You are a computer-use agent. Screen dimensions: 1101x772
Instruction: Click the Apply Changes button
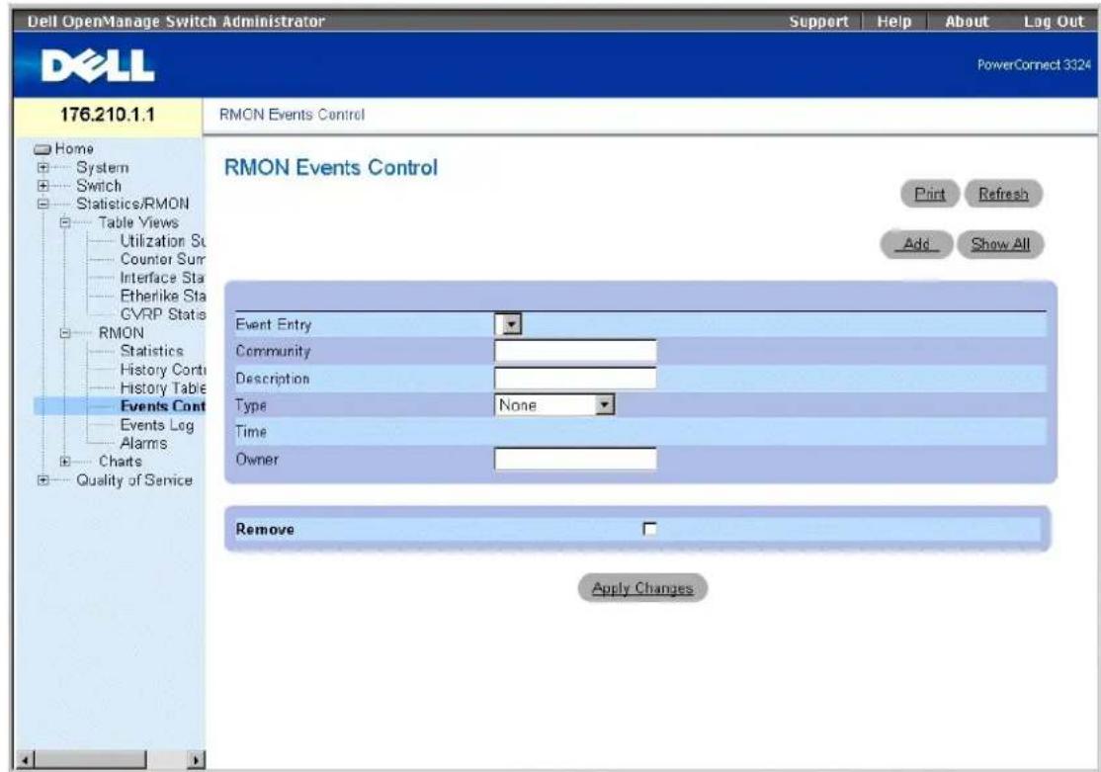coord(642,588)
